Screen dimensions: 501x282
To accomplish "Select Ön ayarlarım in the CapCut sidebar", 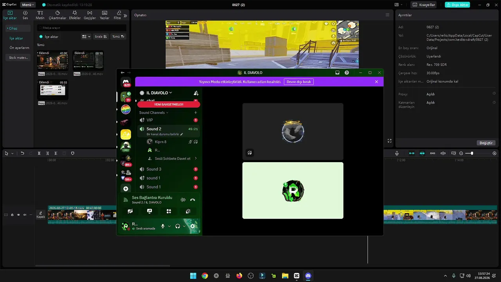I will [x=20, y=48].
